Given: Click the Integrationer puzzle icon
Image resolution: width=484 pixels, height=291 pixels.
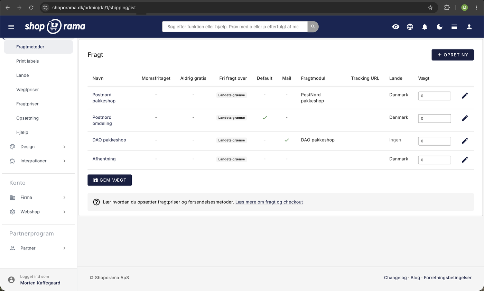Looking at the screenshot, I should coord(12,161).
